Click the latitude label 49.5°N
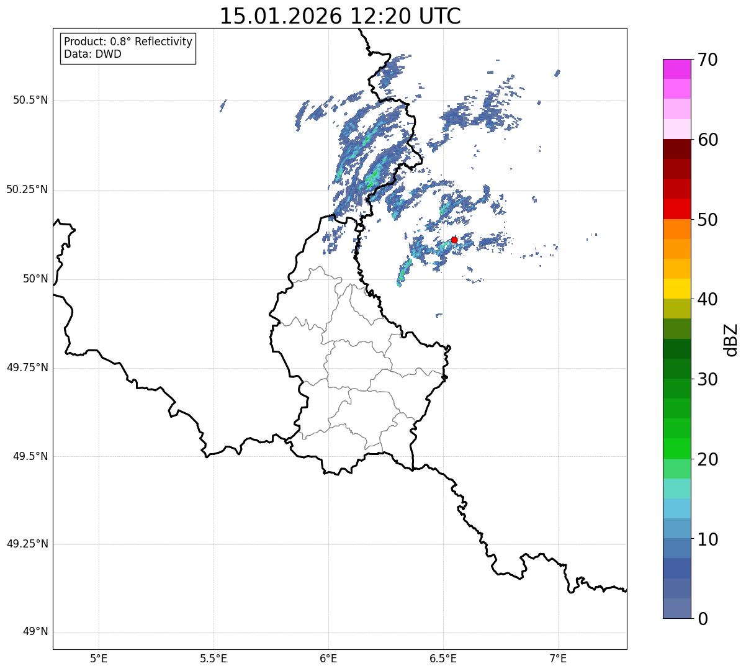Screen dimensions: 746x671 tap(30, 456)
